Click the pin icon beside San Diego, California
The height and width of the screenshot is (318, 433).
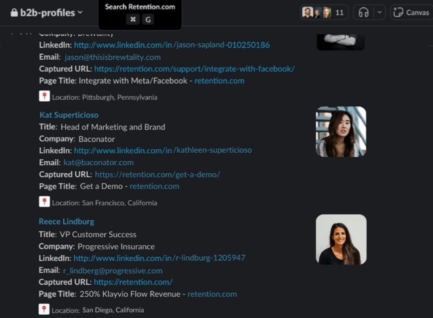point(44,309)
